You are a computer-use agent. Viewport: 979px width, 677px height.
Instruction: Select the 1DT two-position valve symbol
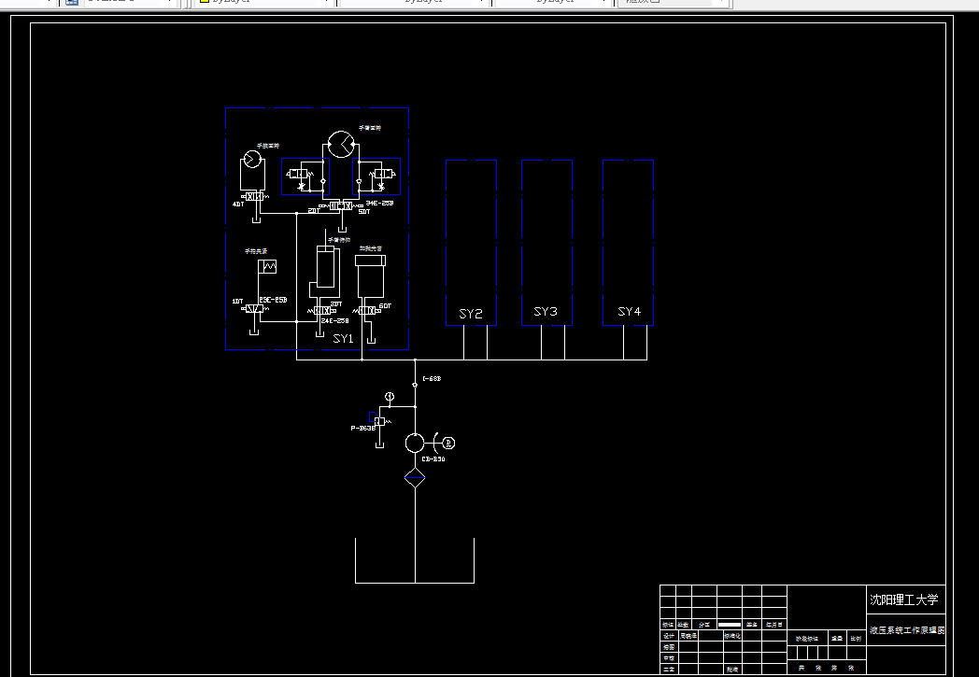[x=254, y=309]
